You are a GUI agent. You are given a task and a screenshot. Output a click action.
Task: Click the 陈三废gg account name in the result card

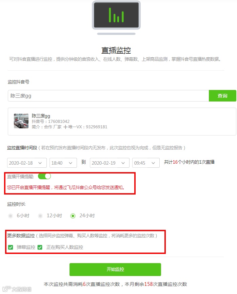coord(41,116)
